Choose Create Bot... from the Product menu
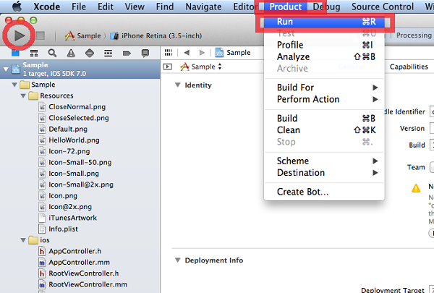This screenshot has height=293, width=434. click(x=324, y=192)
